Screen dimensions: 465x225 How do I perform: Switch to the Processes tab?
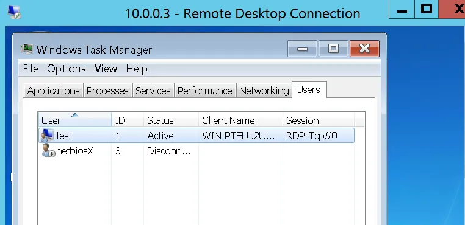[x=107, y=91]
